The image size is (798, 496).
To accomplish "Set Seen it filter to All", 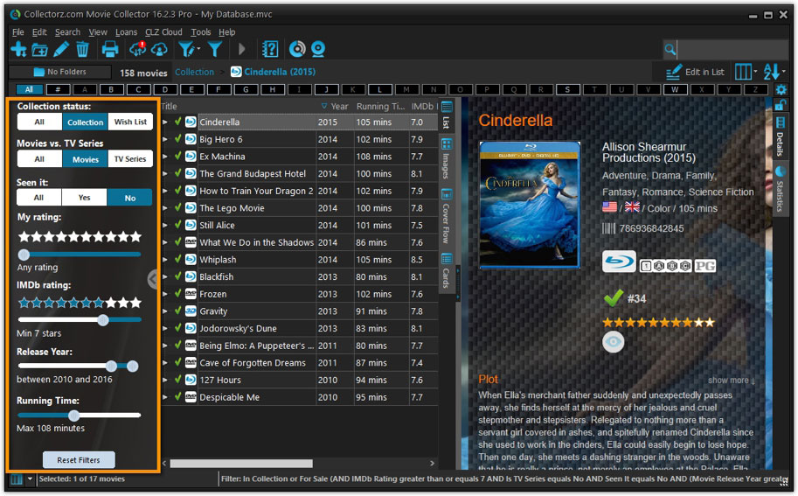I will 38,198.
